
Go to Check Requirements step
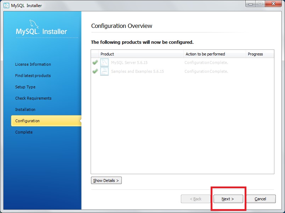point(33,98)
